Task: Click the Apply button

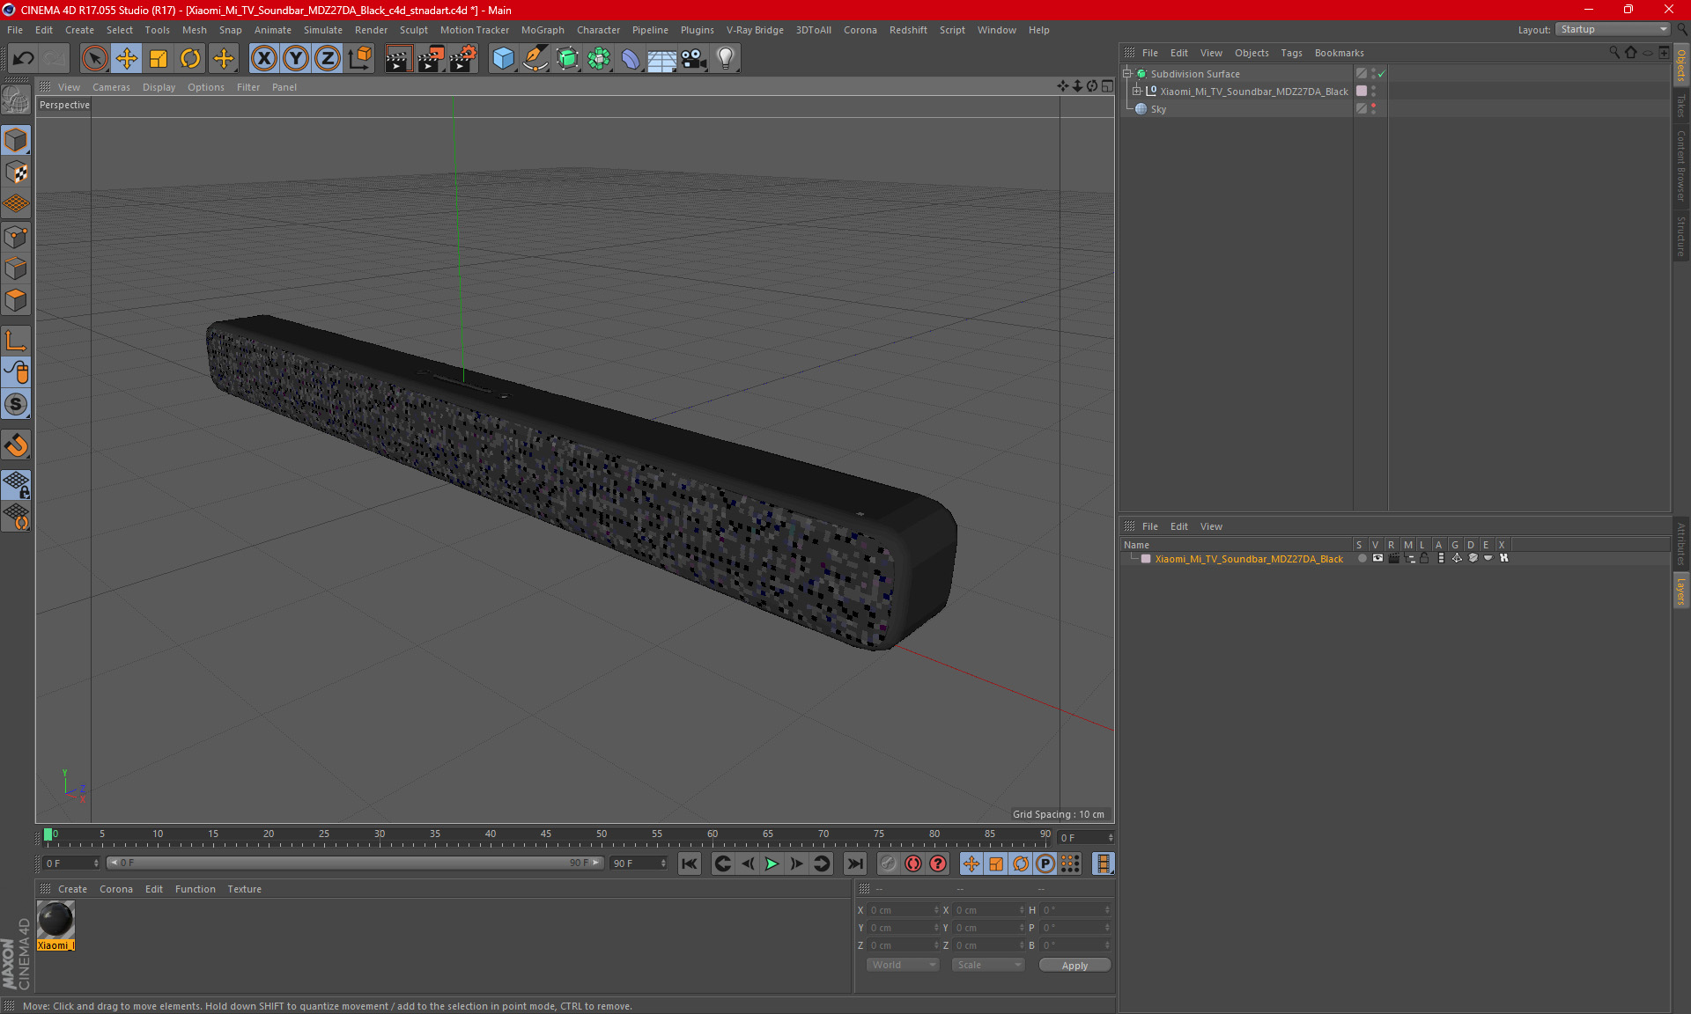Action: [1074, 965]
